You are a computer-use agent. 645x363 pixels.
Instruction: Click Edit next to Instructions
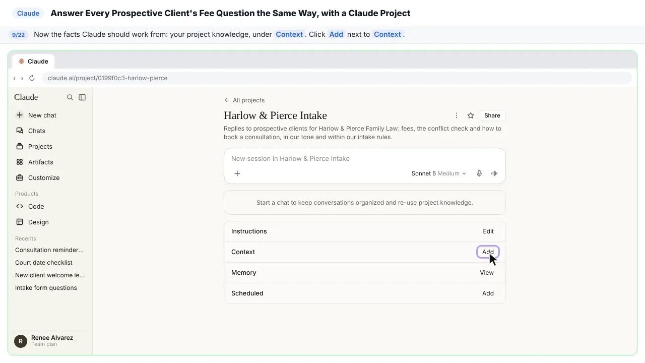coord(488,231)
